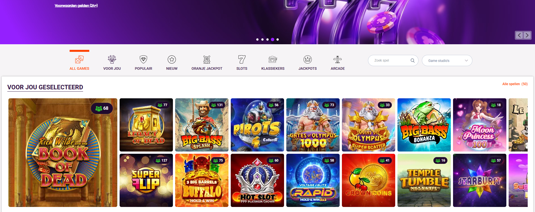535x212 pixels.
Task: Open the KLASSIEKERS tab
Action: (x=273, y=69)
